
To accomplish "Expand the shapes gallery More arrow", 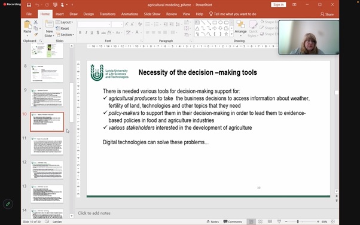I will [x=231, y=34].
